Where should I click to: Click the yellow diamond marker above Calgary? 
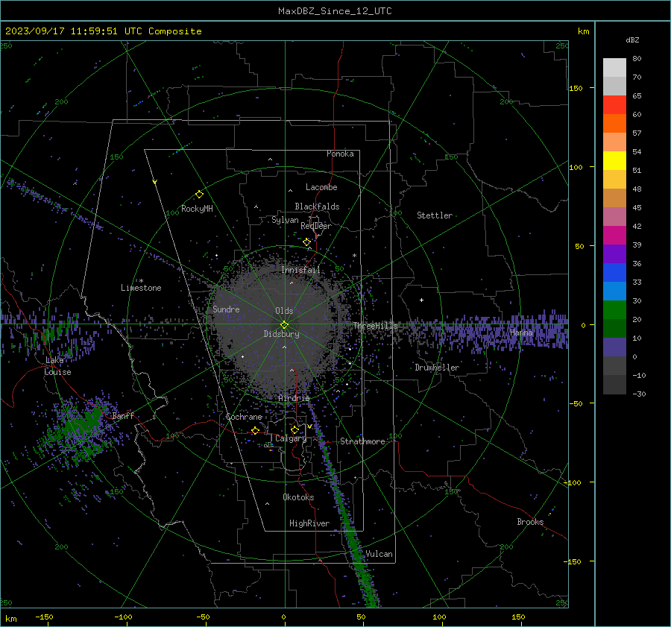(x=294, y=429)
